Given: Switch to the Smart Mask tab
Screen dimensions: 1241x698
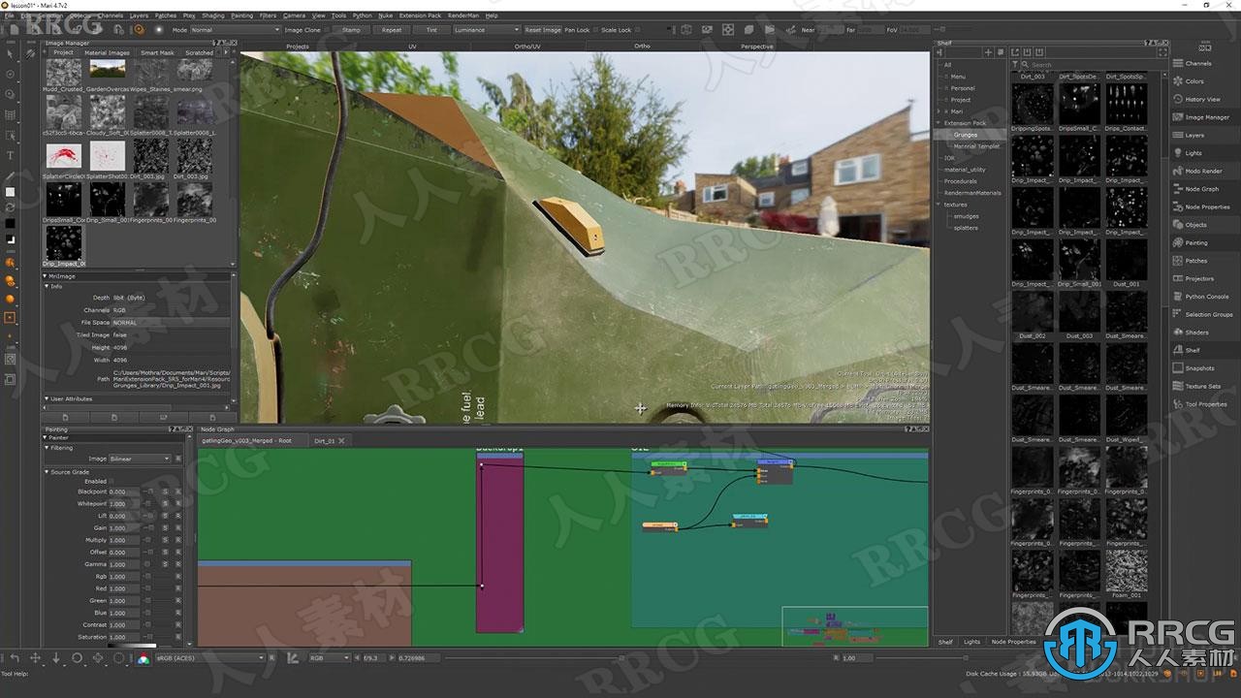Looking at the screenshot, I should pos(158,52).
